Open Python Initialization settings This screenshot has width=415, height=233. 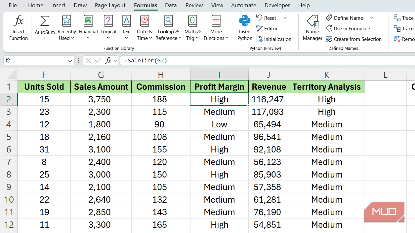click(274, 39)
